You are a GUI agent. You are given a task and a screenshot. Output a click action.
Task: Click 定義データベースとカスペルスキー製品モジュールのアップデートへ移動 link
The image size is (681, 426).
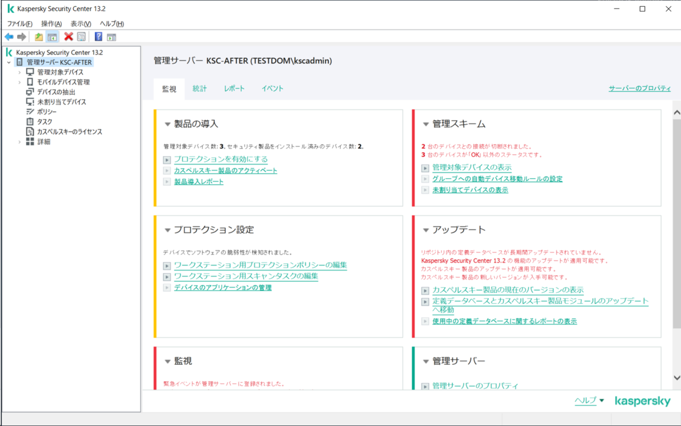point(540,305)
